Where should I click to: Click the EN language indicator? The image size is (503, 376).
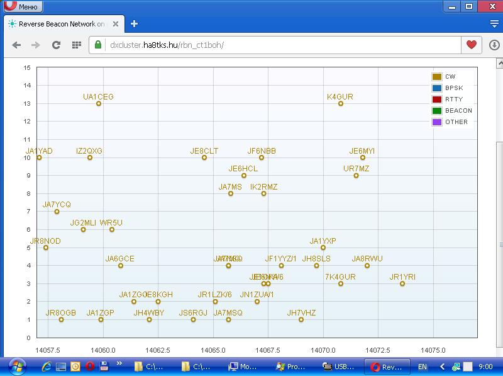(423, 367)
